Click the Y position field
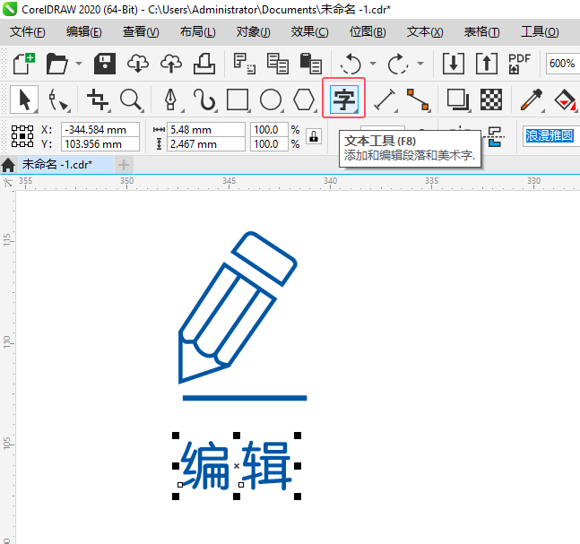The image size is (580, 544). [100, 144]
